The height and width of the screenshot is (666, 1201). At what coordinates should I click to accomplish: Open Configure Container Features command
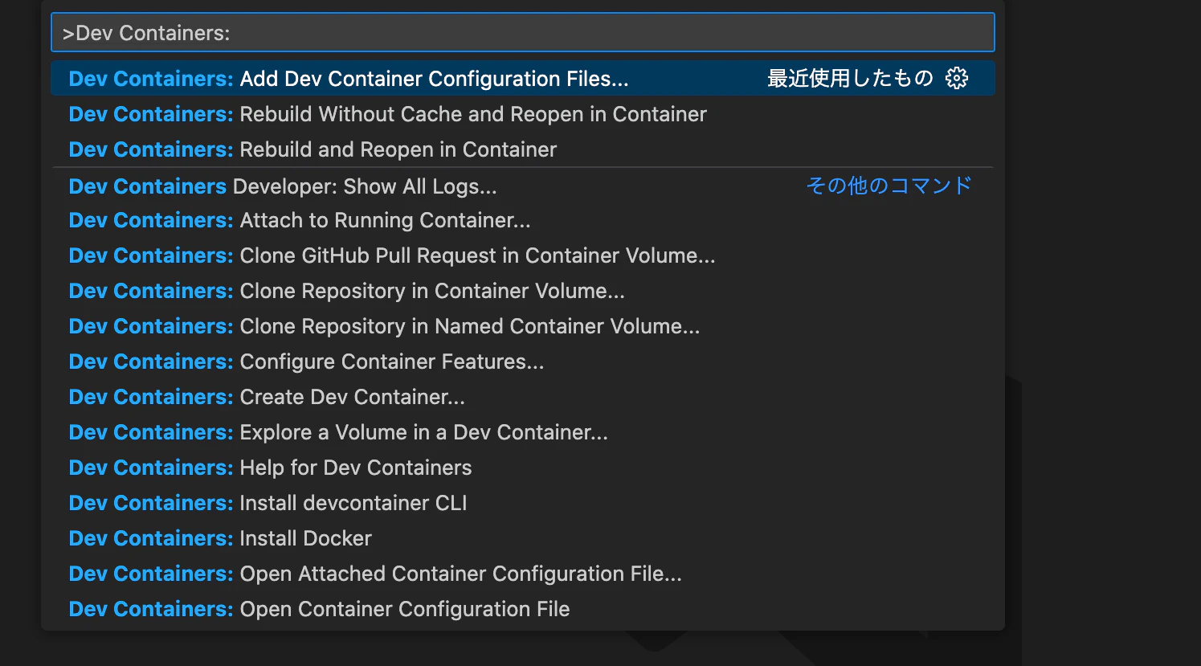pyautogui.click(x=523, y=362)
